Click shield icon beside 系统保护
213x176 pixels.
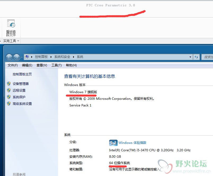click(9, 97)
